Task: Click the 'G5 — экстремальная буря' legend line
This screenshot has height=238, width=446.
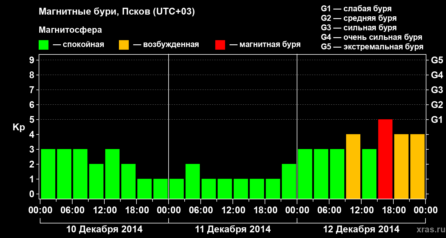Action: coord(372,47)
